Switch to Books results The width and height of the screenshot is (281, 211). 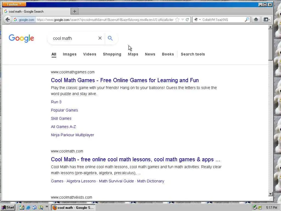tap(168, 54)
